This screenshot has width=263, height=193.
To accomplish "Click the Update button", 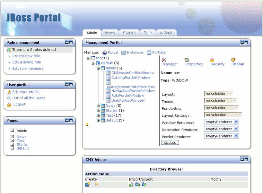I will tap(170, 142).
